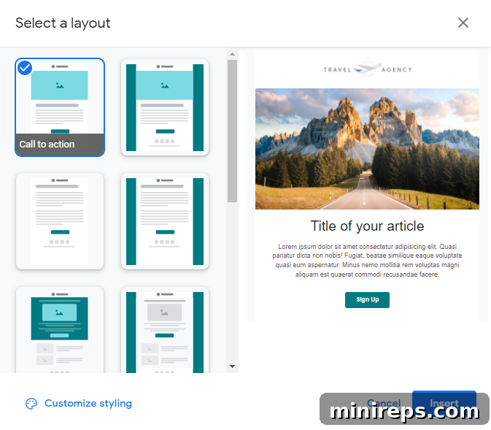Choose call-to-action layout with teal side bars

pos(165,107)
